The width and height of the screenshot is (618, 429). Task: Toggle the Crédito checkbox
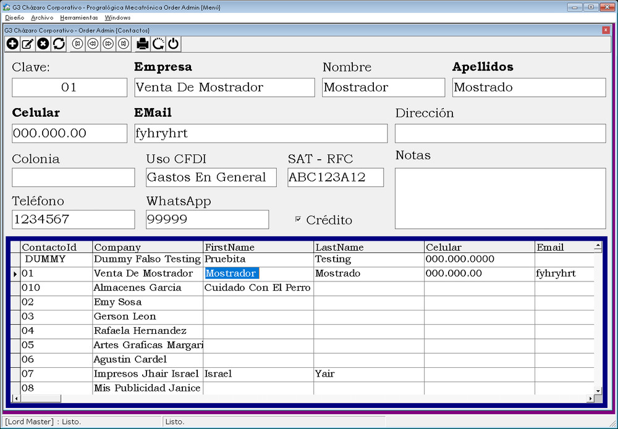pos(298,219)
